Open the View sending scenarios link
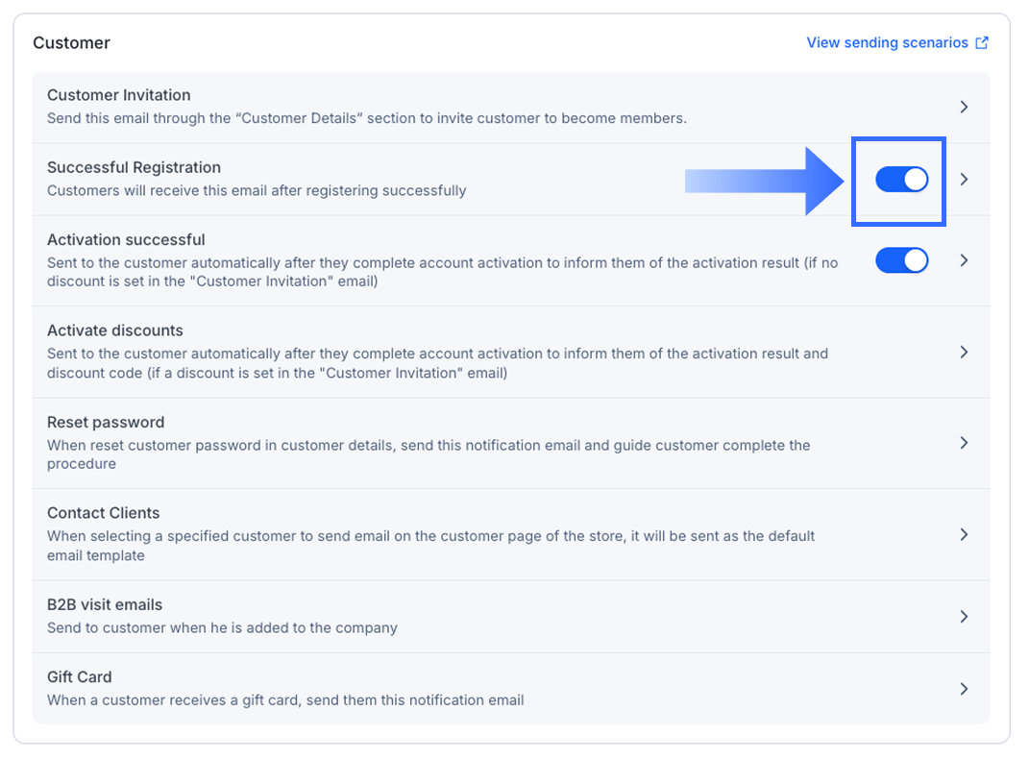Viewport: 1029px width, 759px height. 886,43
